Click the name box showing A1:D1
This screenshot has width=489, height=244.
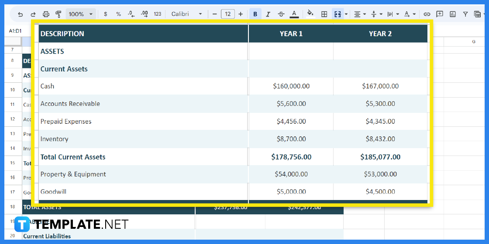[x=16, y=31]
